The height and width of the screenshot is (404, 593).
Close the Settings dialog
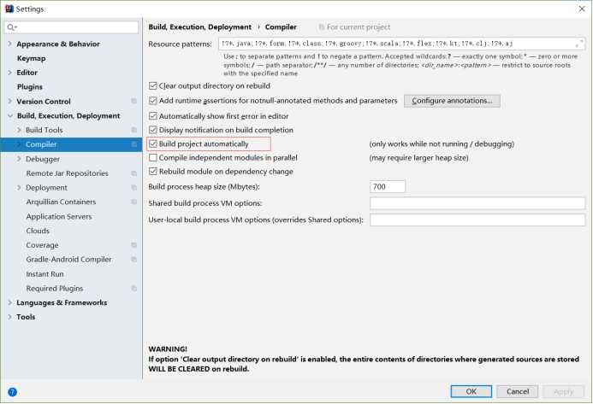582,9
